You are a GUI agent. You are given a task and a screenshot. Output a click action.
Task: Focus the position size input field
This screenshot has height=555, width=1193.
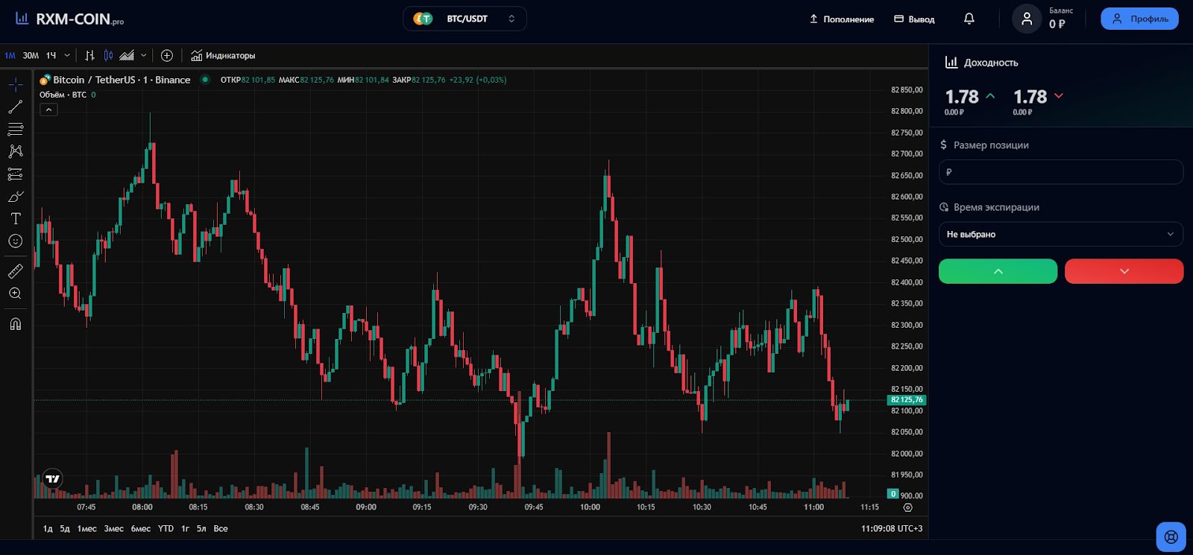(x=1060, y=172)
